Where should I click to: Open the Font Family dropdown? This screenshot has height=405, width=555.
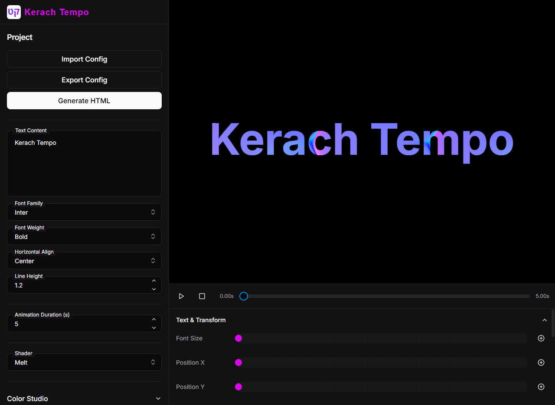tap(84, 212)
